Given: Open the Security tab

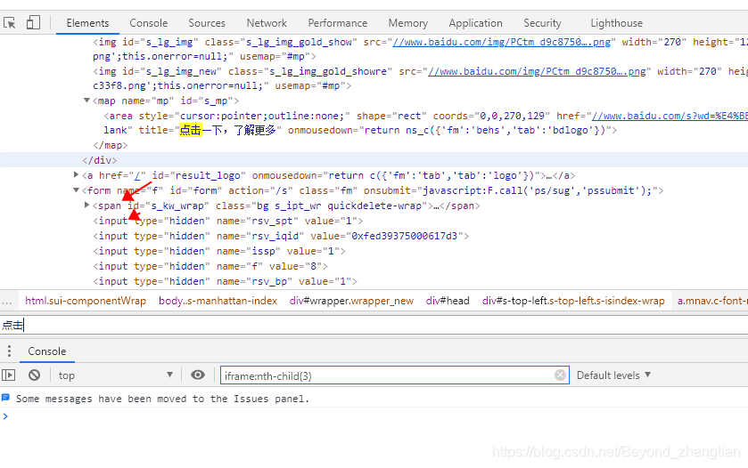Looking at the screenshot, I should [x=542, y=23].
